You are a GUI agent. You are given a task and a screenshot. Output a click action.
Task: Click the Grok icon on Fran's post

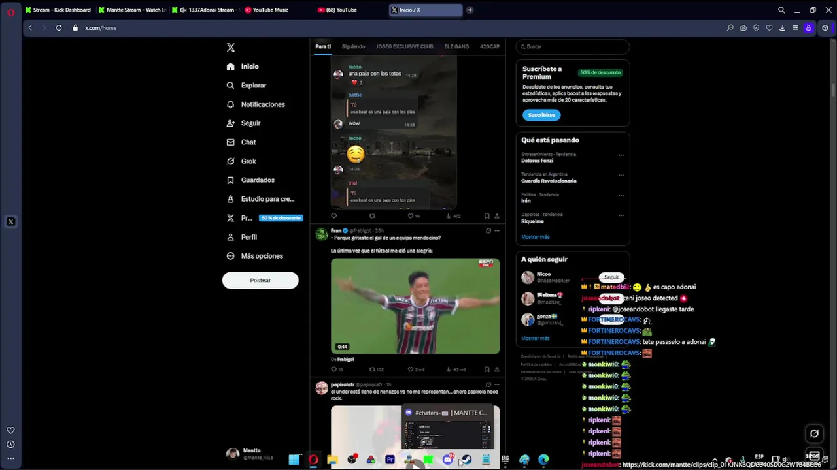[488, 230]
